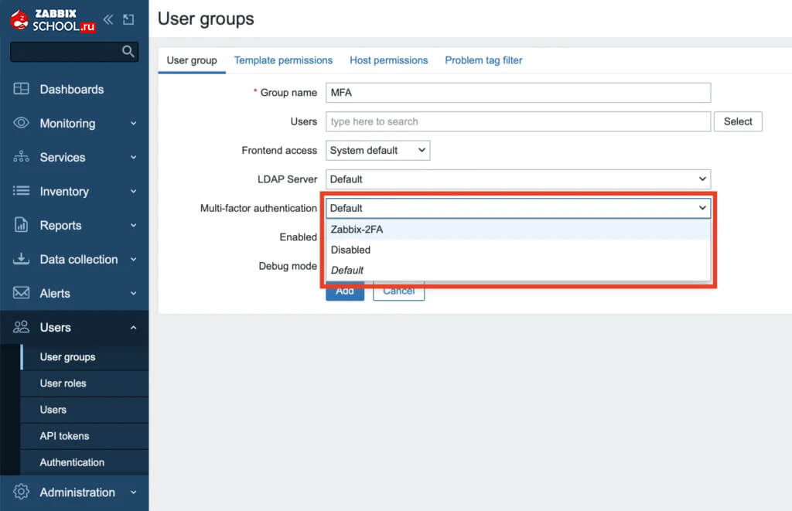Viewport: 792px width, 511px height.
Task: Click the Users people icon
Action: pos(21,327)
